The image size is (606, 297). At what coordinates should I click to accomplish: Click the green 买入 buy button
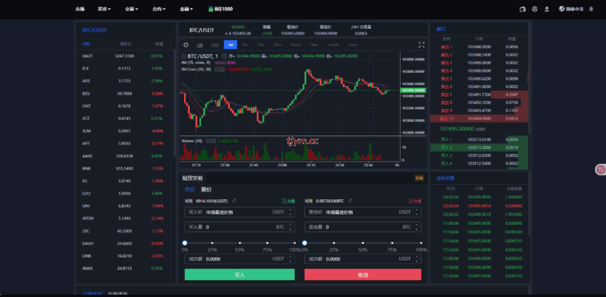coord(239,275)
